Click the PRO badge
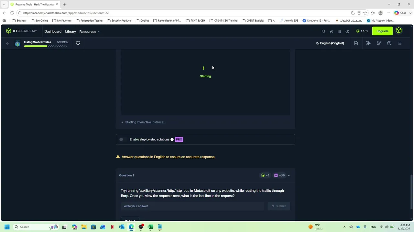 pyautogui.click(x=179, y=140)
